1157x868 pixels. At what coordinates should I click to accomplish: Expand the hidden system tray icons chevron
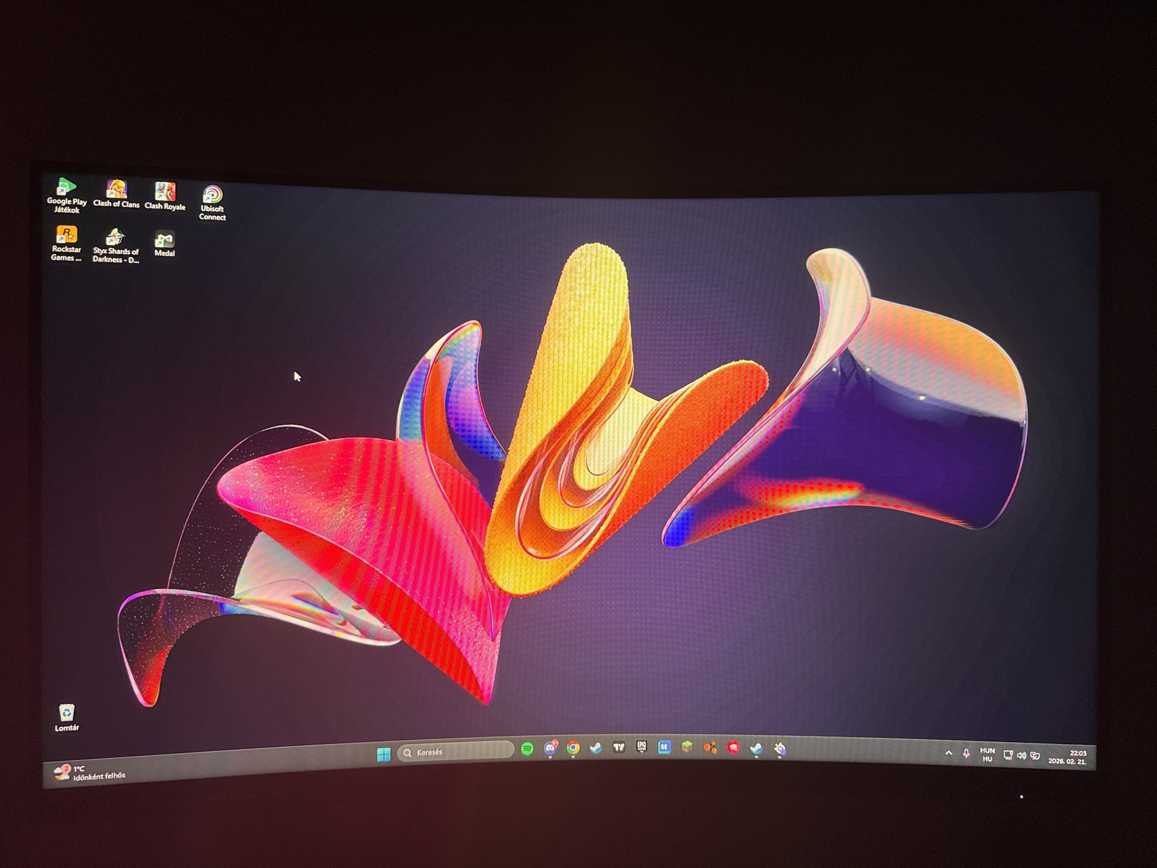click(949, 753)
